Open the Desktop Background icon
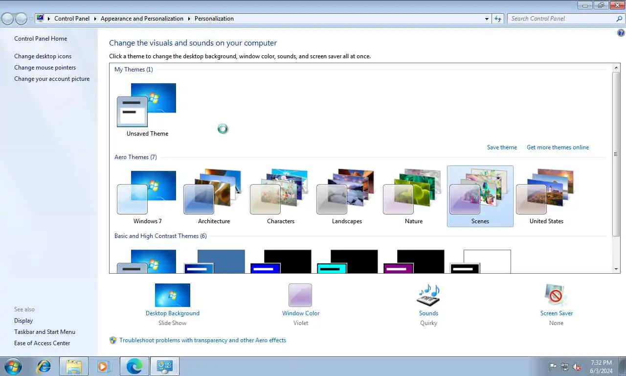 [172, 295]
